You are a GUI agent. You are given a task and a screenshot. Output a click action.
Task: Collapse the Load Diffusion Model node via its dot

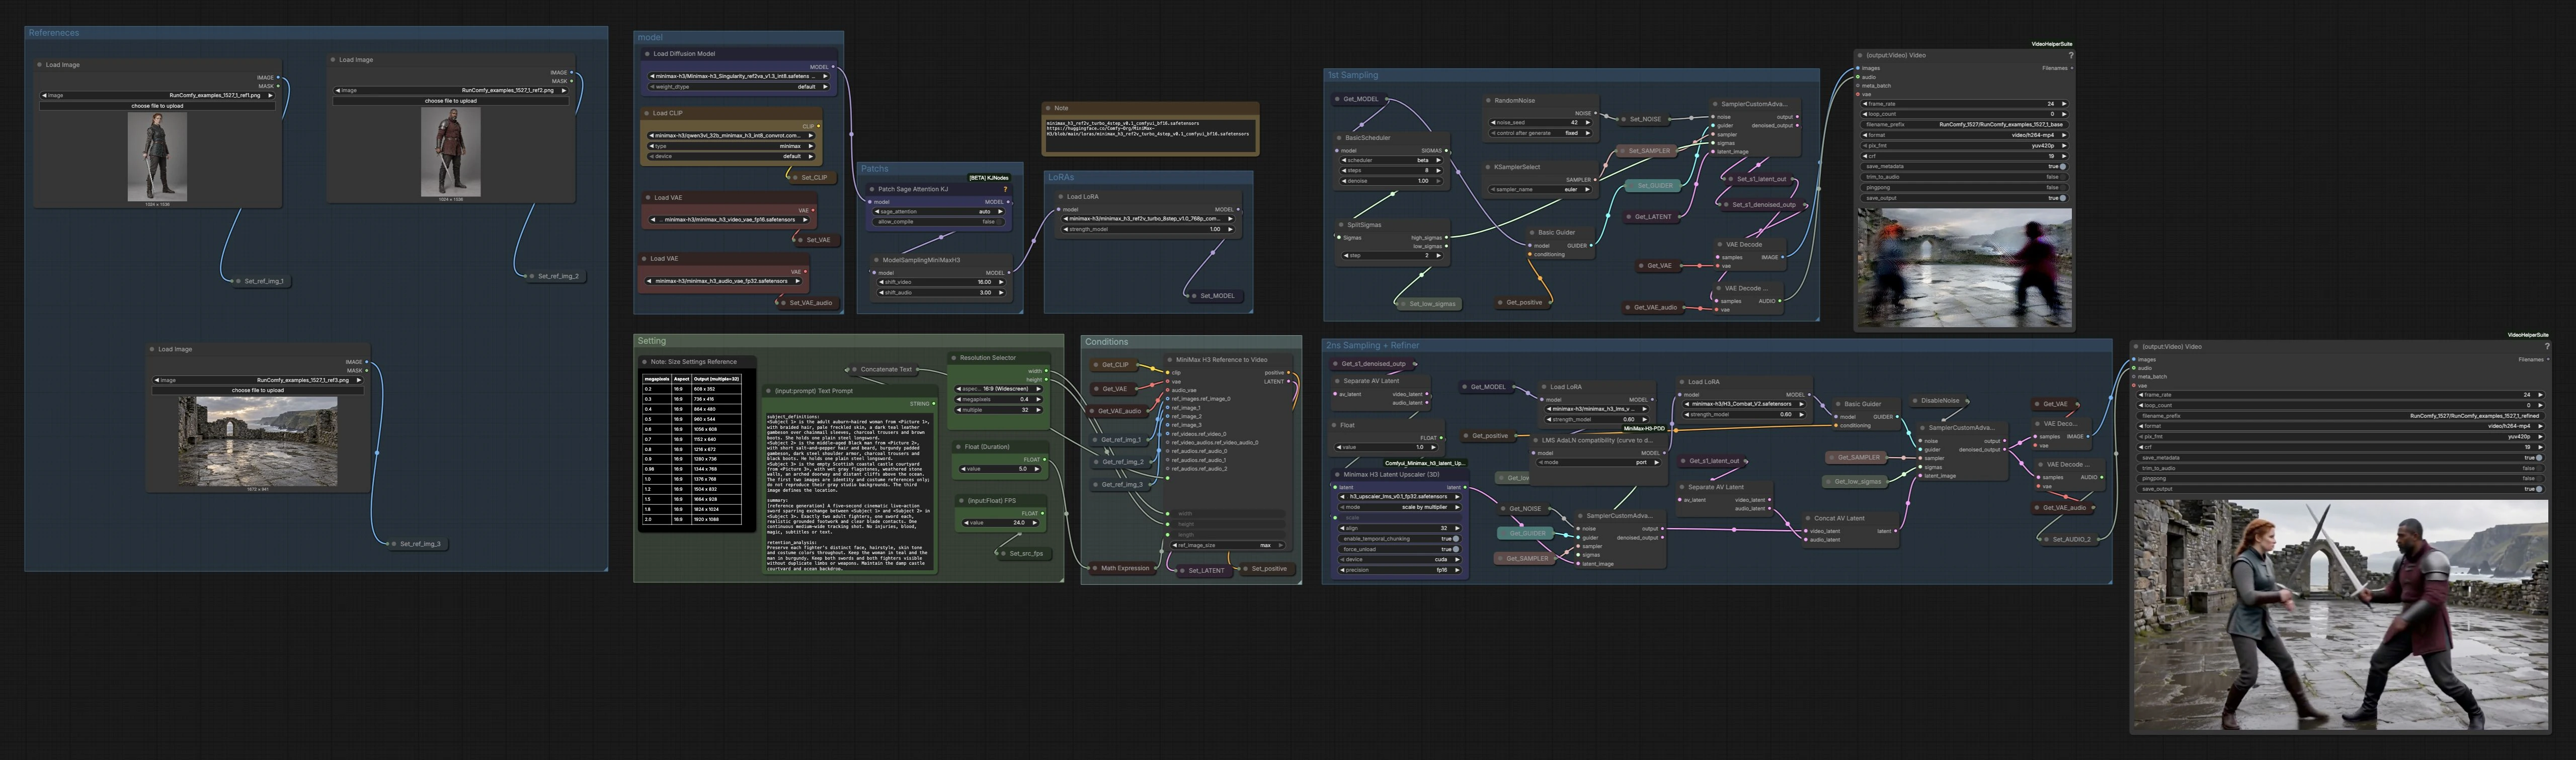click(647, 54)
